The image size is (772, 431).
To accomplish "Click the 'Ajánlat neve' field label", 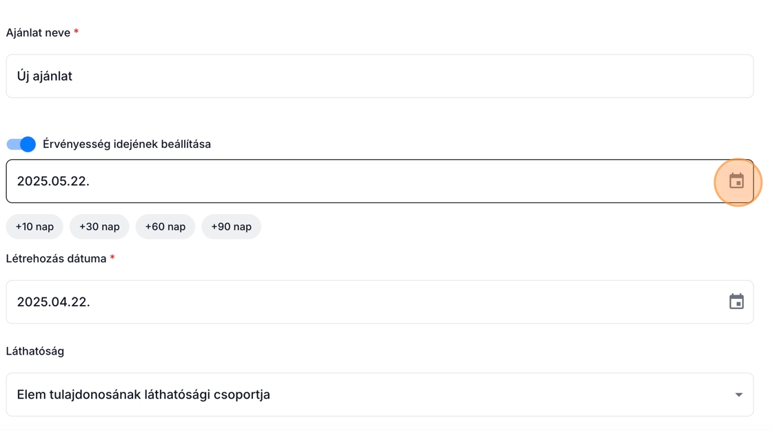I will point(38,33).
